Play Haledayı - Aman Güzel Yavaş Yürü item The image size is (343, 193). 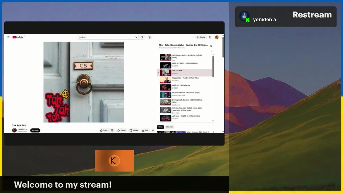[x=184, y=110]
